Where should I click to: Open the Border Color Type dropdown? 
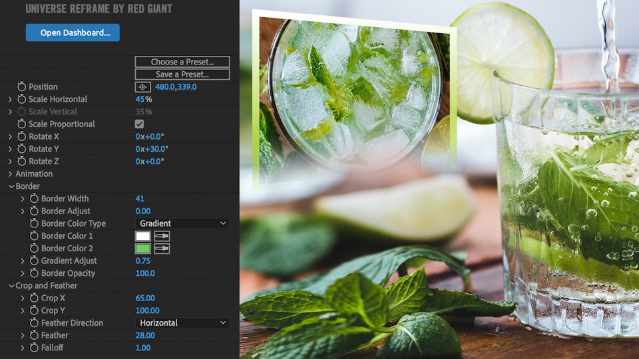click(182, 224)
